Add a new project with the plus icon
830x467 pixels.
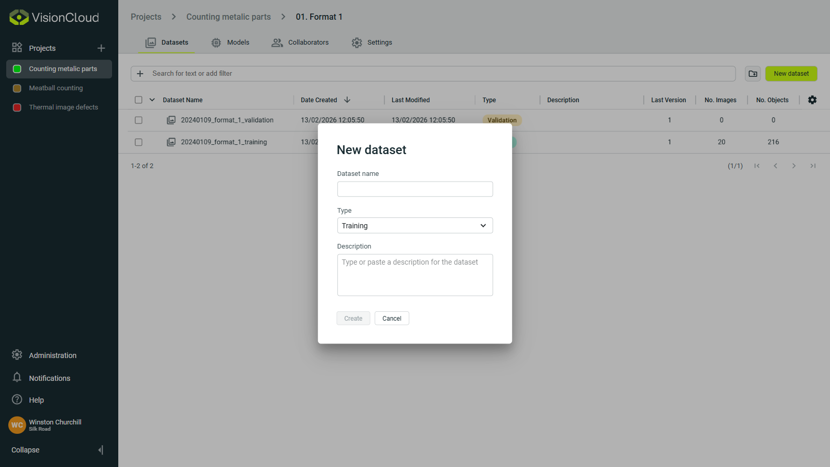tap(101, 48)
